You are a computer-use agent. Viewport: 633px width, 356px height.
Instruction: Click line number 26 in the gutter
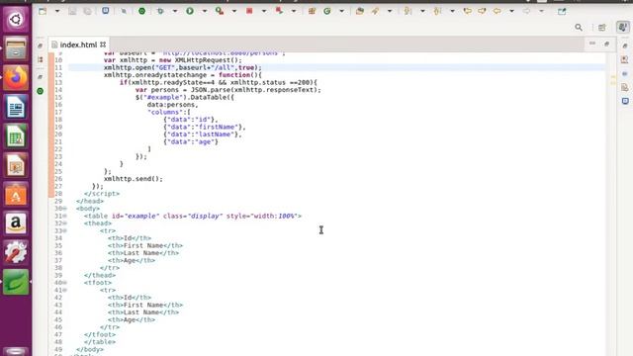point(58,179)
